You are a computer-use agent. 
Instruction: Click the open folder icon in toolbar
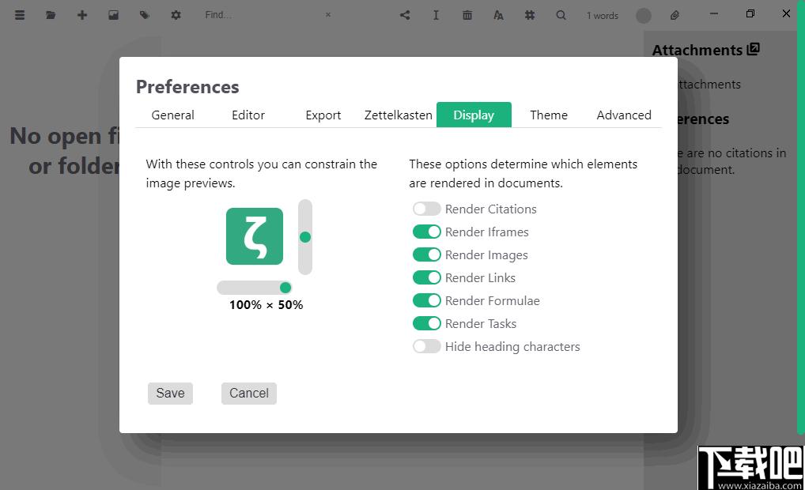tap(51, 15)
